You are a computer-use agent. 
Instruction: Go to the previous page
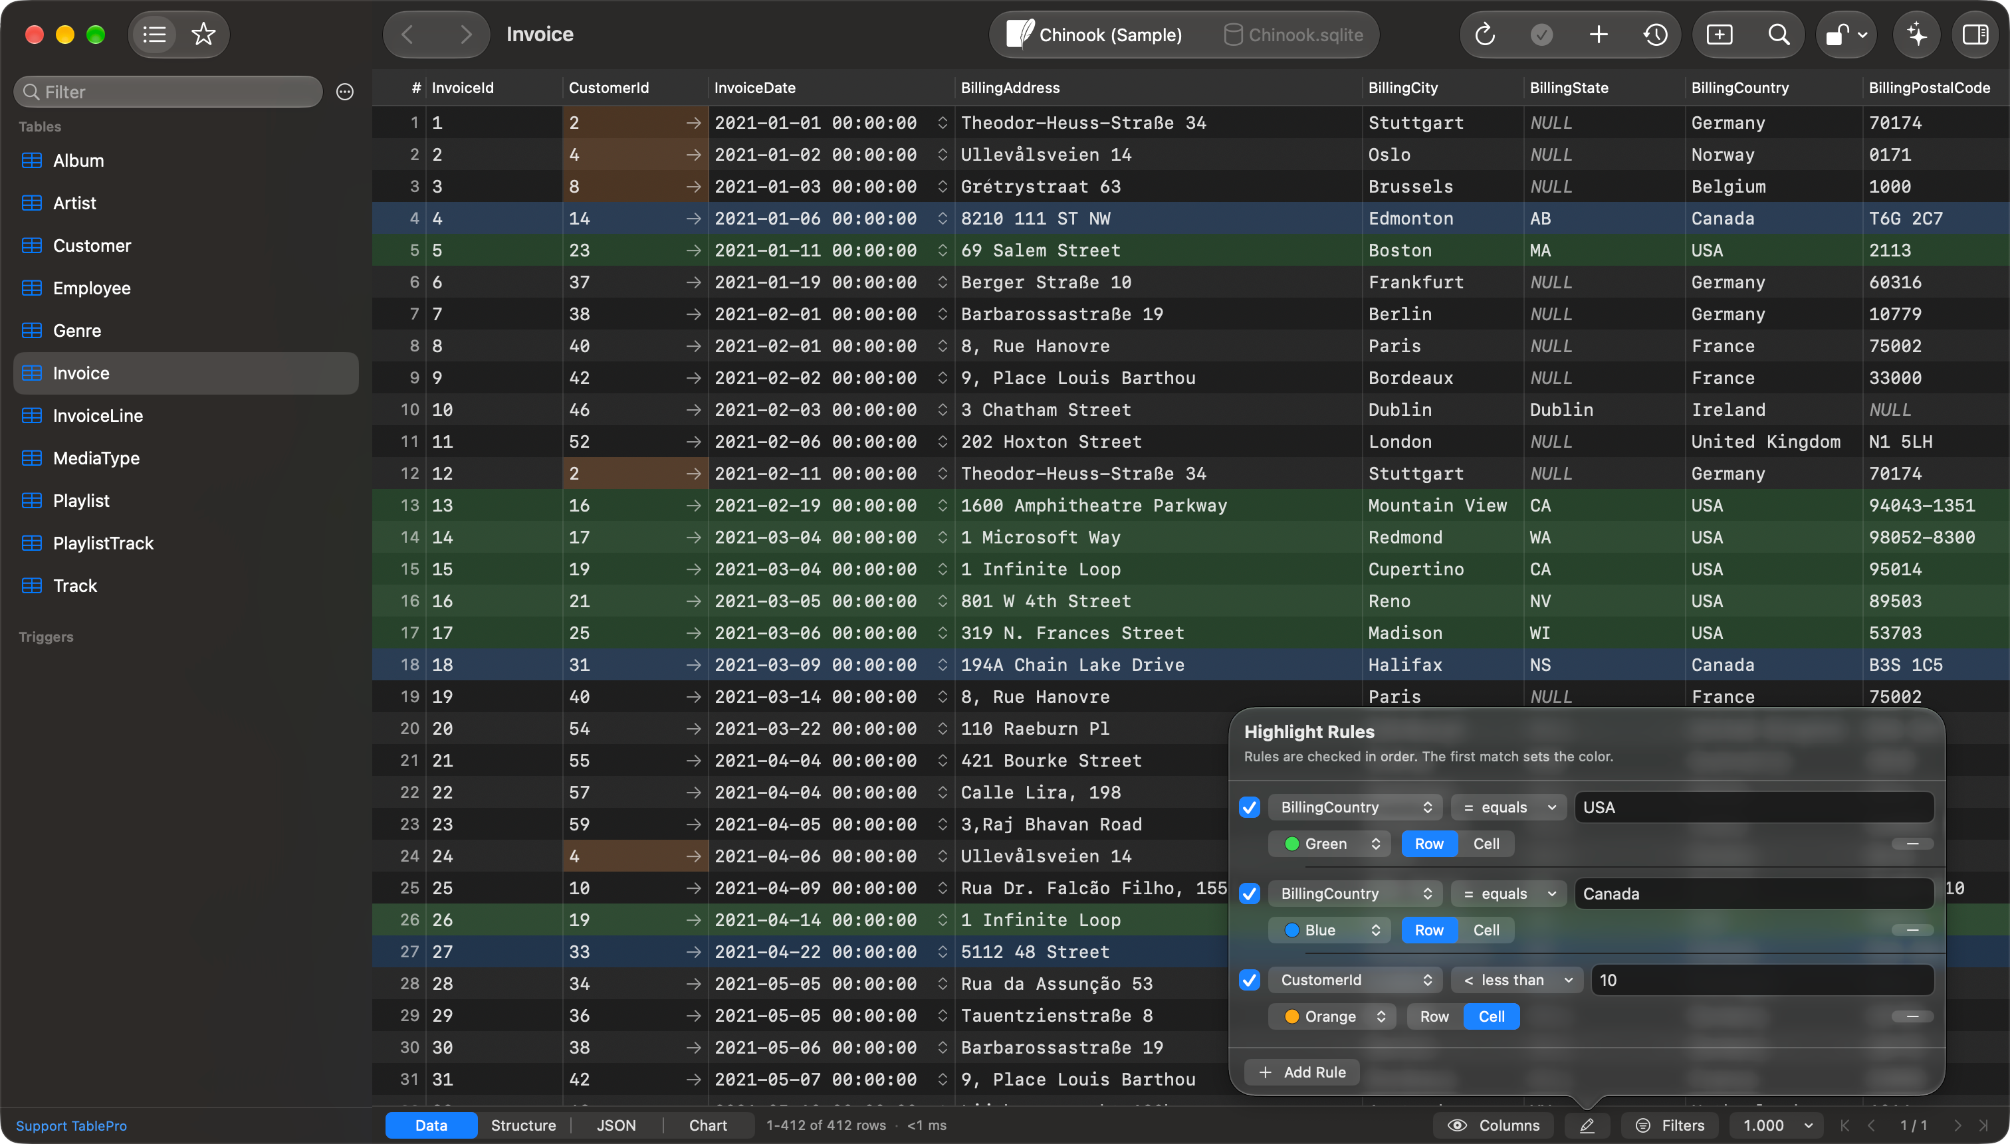click(x=1872, y=1125)
